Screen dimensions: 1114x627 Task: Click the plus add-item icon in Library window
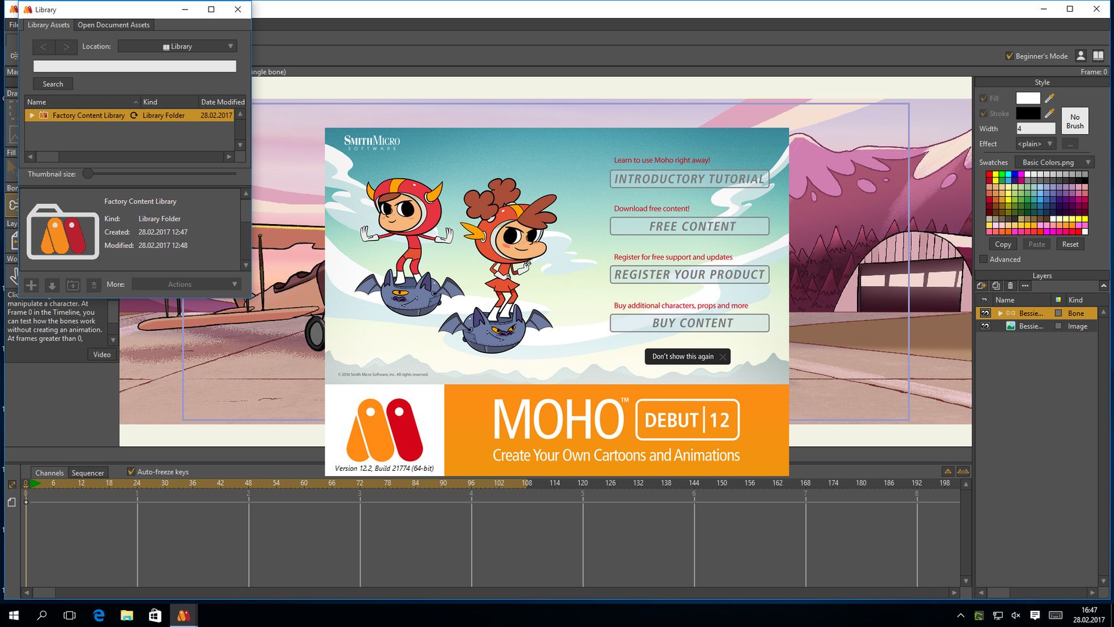pyautogui.click(x=31, y=285)
